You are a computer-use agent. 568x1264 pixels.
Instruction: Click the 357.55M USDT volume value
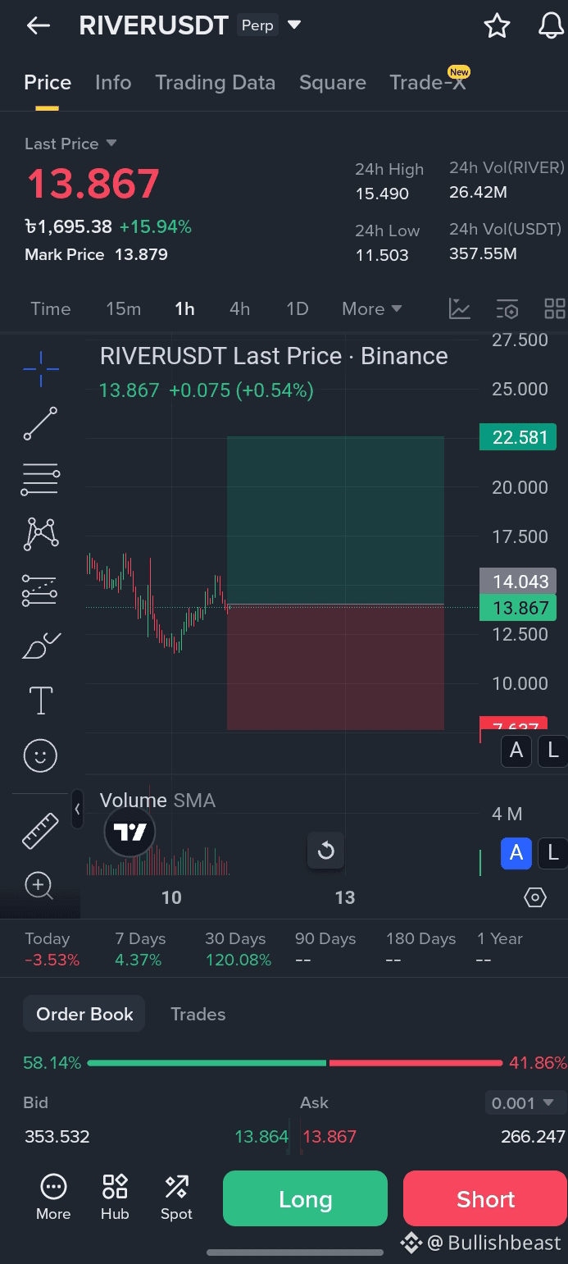coord(483,253)
